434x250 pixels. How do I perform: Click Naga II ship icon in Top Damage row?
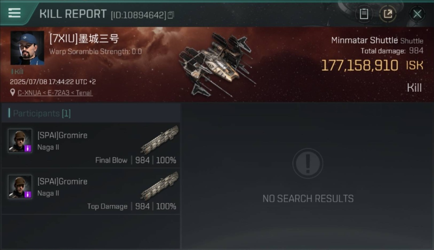(x=160, y=186)
